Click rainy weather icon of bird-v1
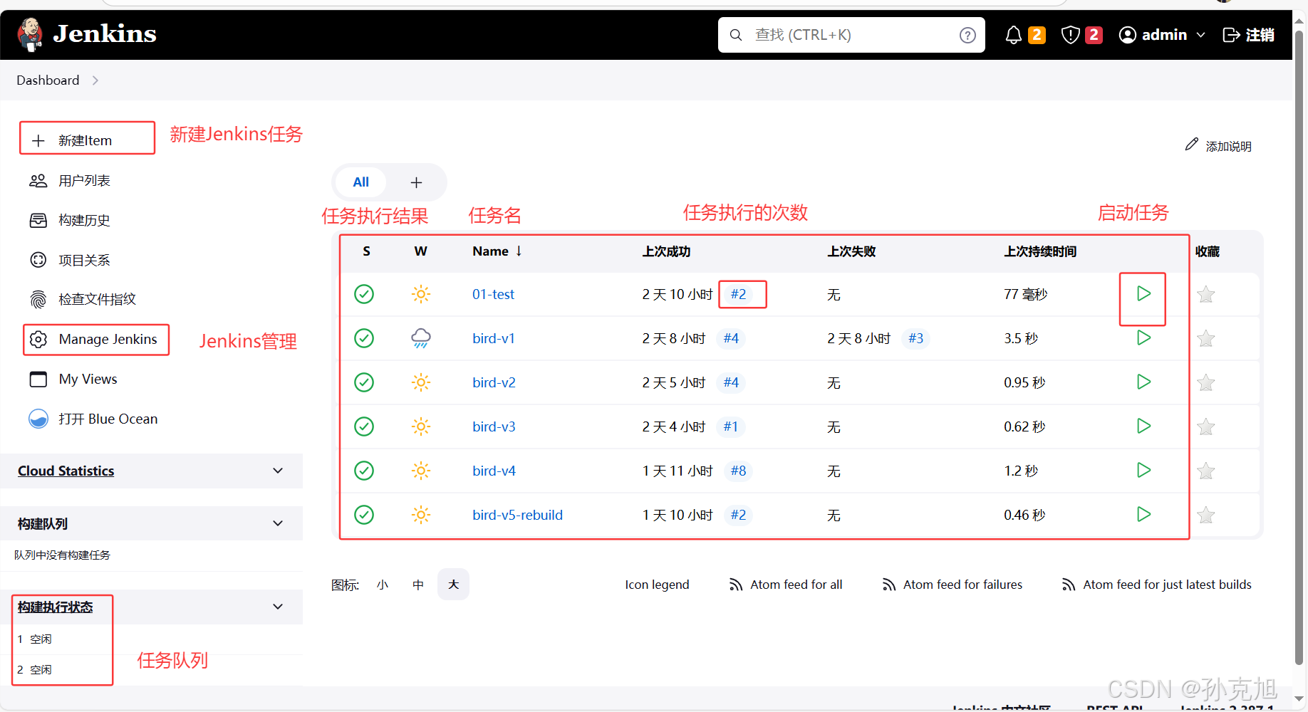Screen dimensions: 1308x712 tap(421, 338)
